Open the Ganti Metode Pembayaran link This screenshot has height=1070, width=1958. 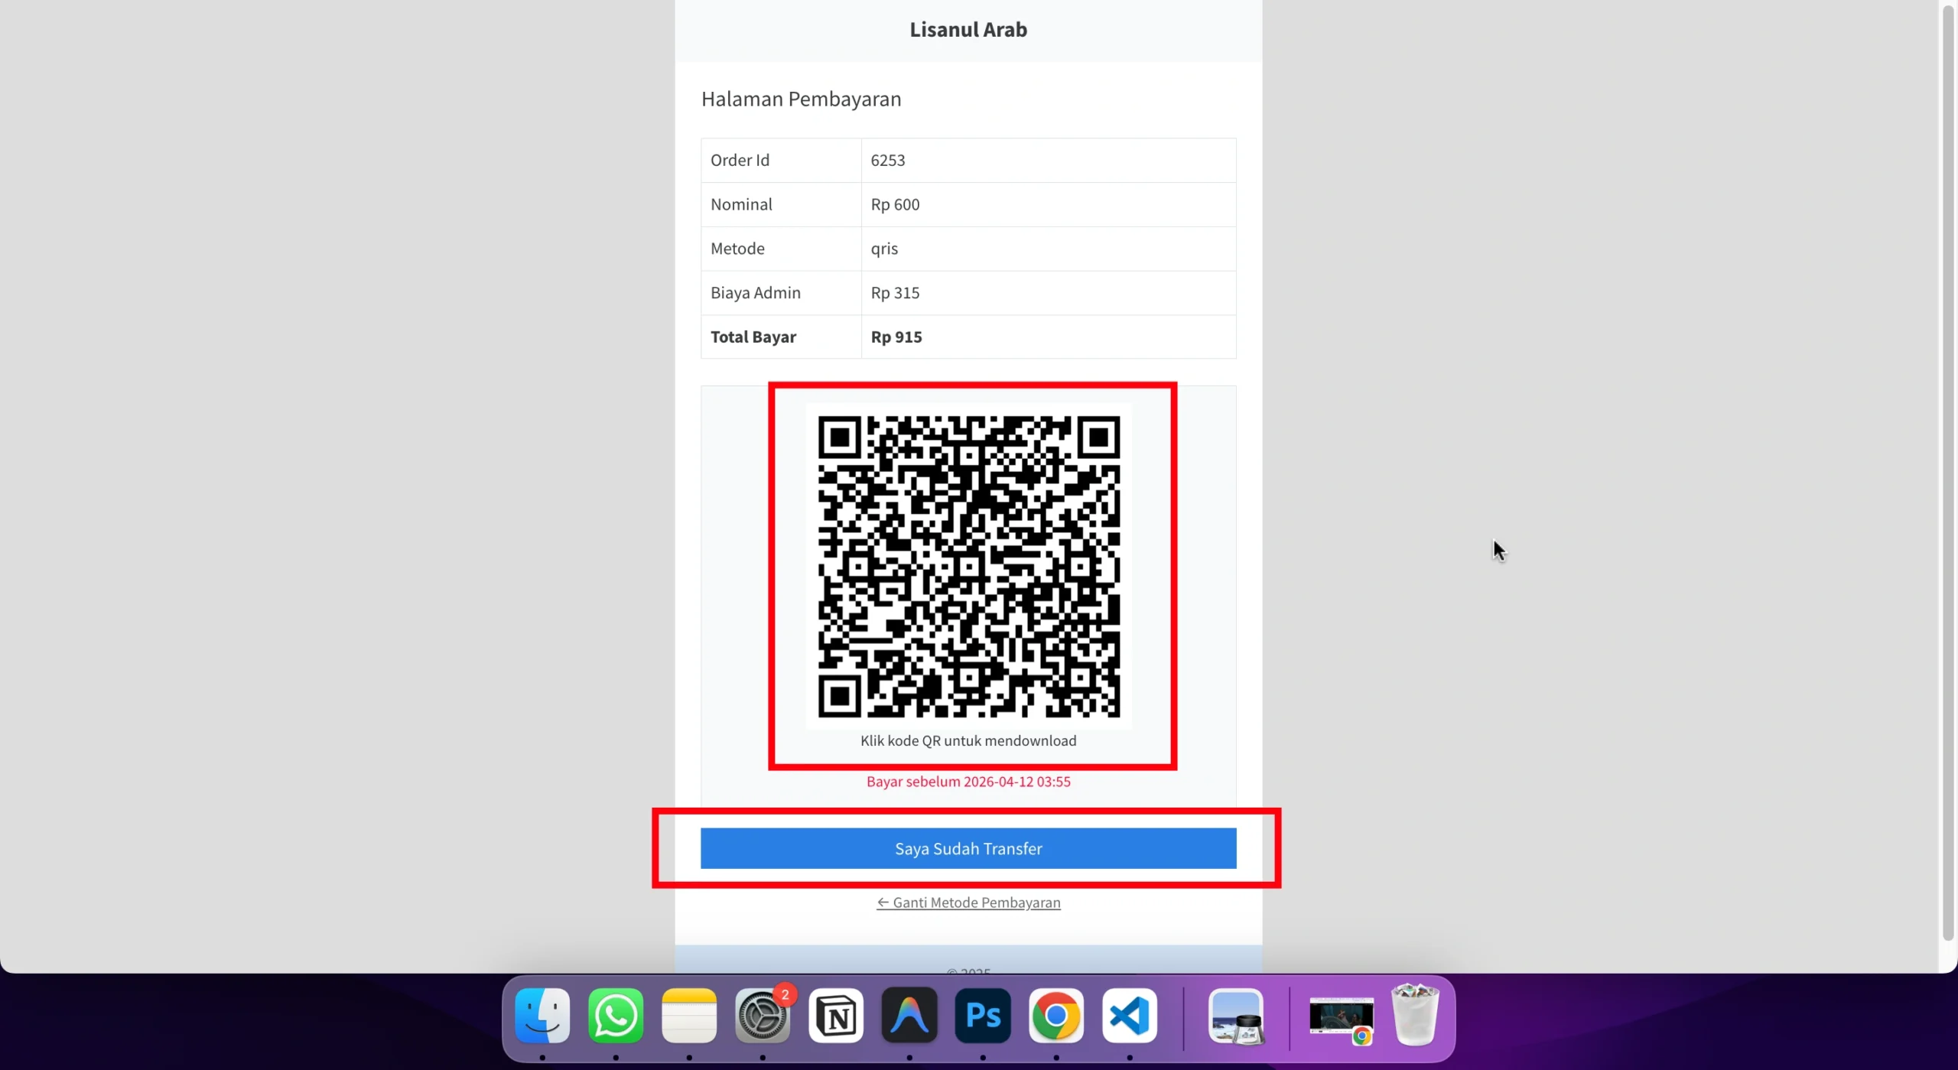pyautogui.click(x=968, y=903)
